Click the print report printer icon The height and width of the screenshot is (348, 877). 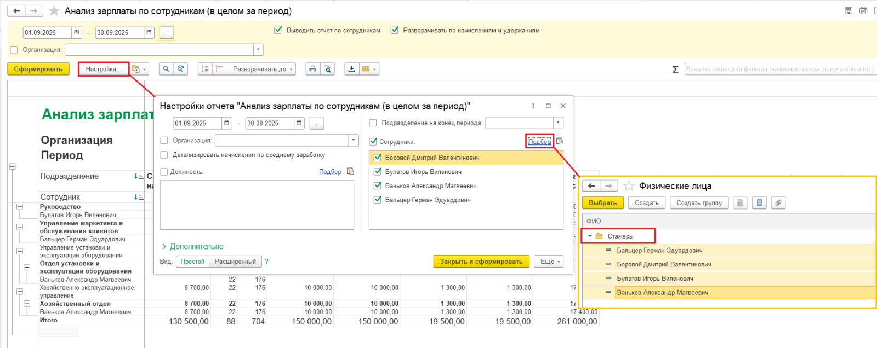312,69
